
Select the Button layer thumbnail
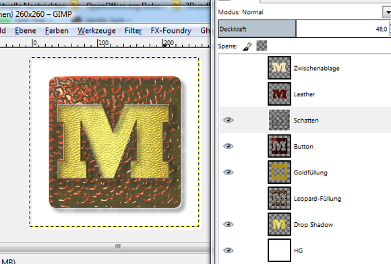(x=279, y=146)
